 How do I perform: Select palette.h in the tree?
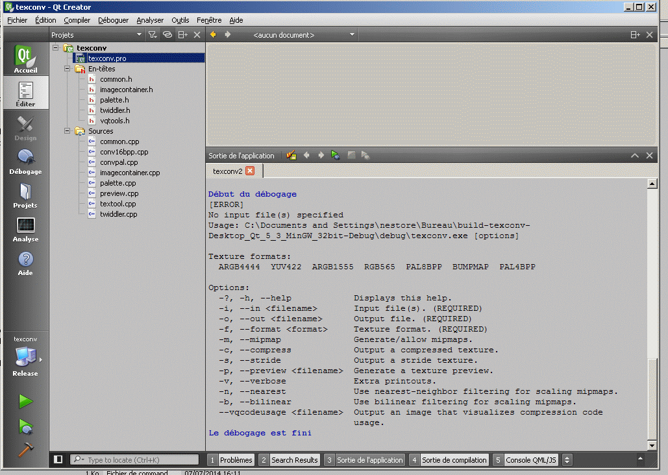coord(114,100)
